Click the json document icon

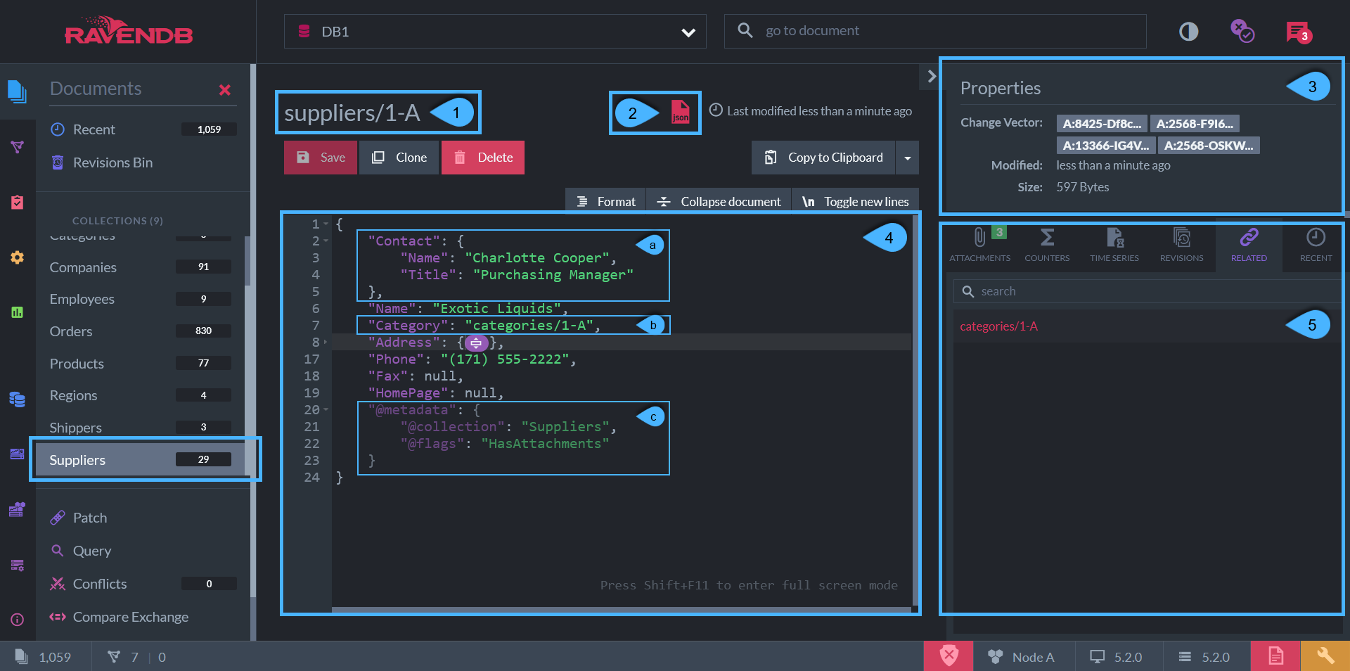(680, 113)
